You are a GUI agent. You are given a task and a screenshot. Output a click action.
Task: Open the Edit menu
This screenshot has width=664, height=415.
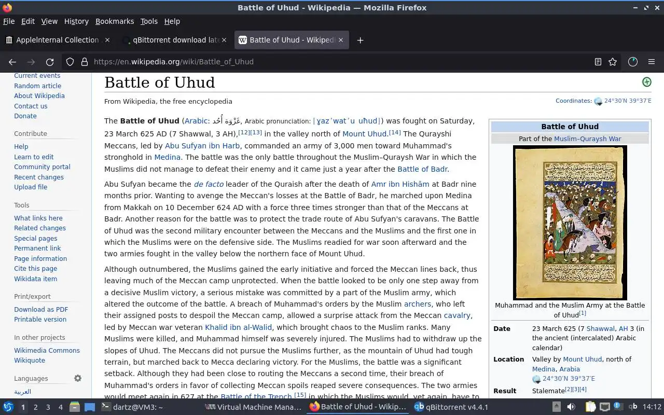(x=28, y=21)
